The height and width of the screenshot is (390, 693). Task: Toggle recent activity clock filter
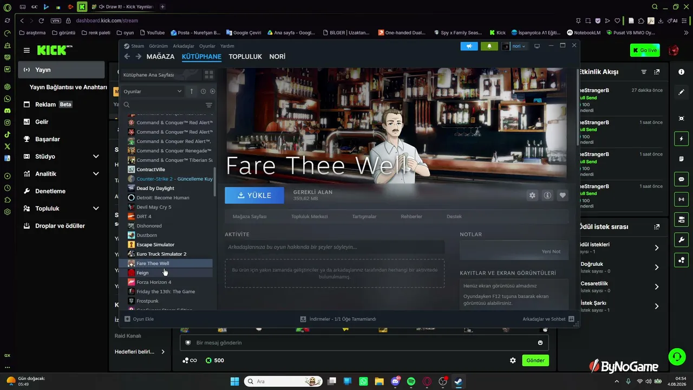pos(203,92)
